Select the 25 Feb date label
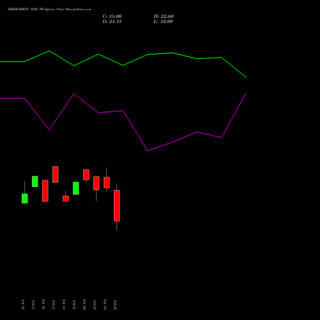 click(x=115, y=305)
